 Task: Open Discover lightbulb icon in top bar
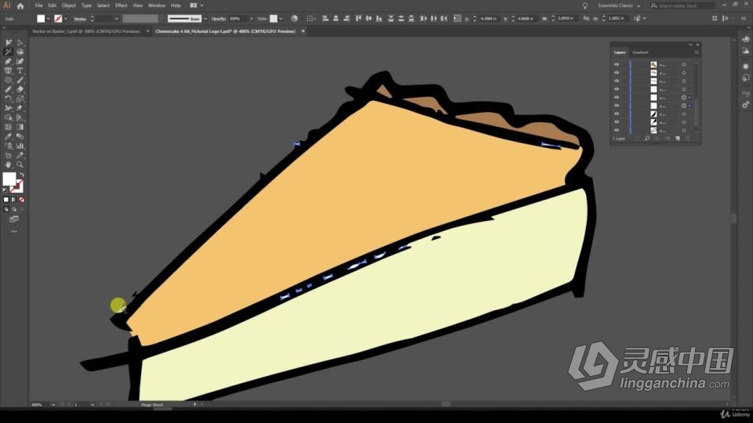(x=585, y=5)
